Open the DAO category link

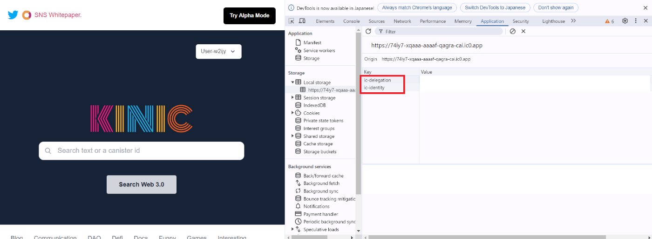[94, 237]
